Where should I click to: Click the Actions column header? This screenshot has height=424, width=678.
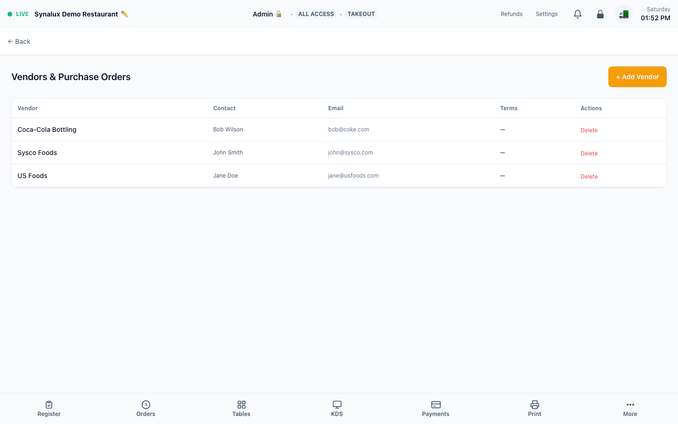pos(591,108)
